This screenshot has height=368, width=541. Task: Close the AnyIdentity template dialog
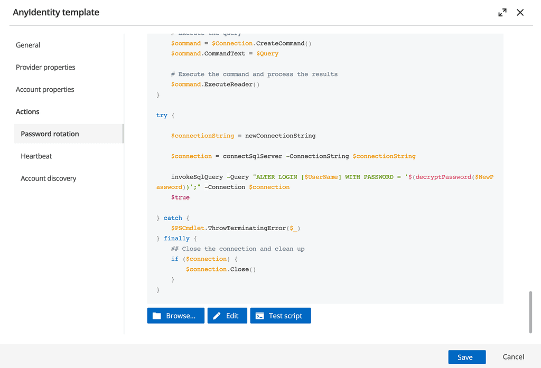pos(520,13)
